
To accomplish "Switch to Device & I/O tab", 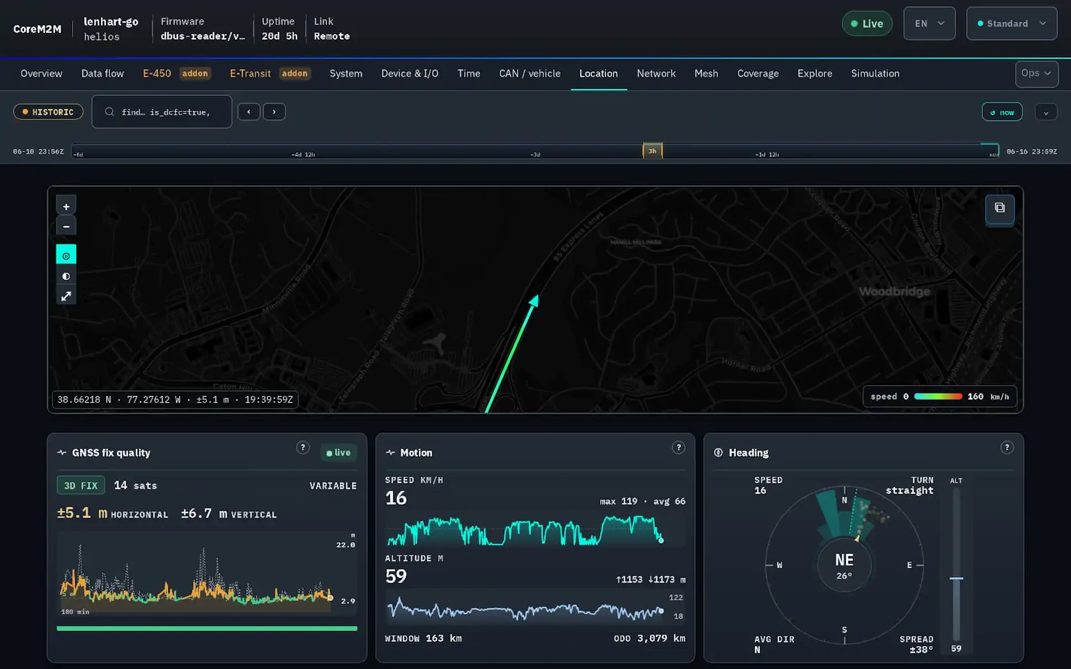I will click(409, 74).
